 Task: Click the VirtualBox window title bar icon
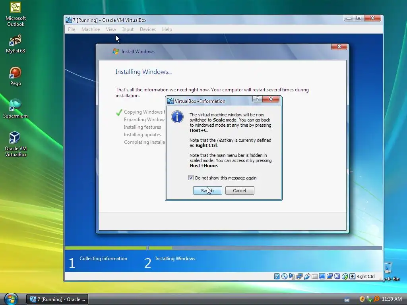click(x=68, y=20)
